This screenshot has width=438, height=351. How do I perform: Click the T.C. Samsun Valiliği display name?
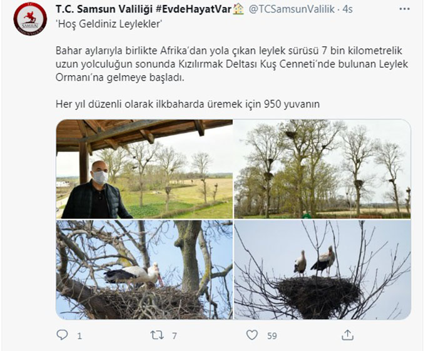(104, 9)
